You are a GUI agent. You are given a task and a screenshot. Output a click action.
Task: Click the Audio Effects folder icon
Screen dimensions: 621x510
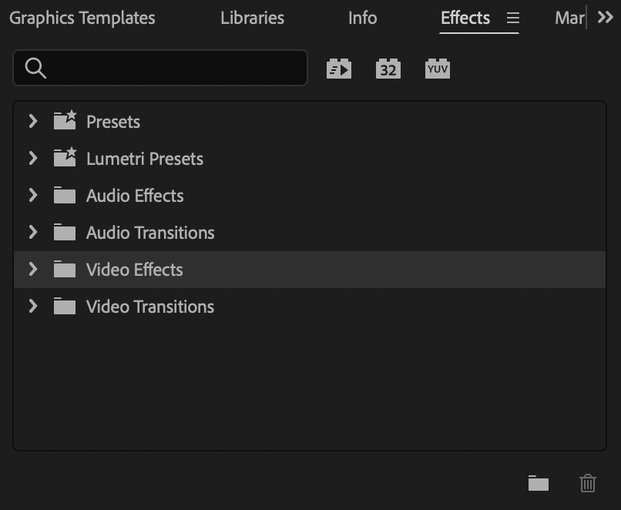[65, 195]
